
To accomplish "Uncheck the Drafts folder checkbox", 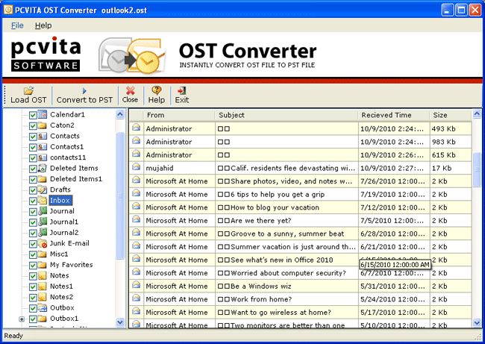I will click(x=33, y=190).
